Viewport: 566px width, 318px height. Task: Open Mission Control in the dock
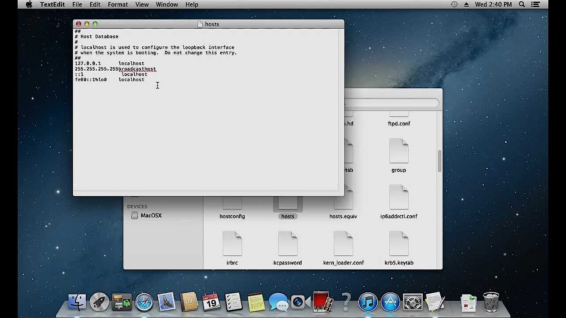click(122, 302)
